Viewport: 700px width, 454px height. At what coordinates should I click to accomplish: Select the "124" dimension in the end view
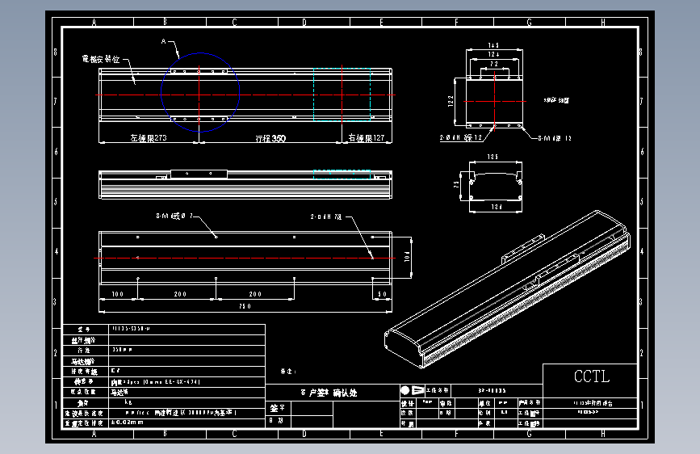coord(493,54)
